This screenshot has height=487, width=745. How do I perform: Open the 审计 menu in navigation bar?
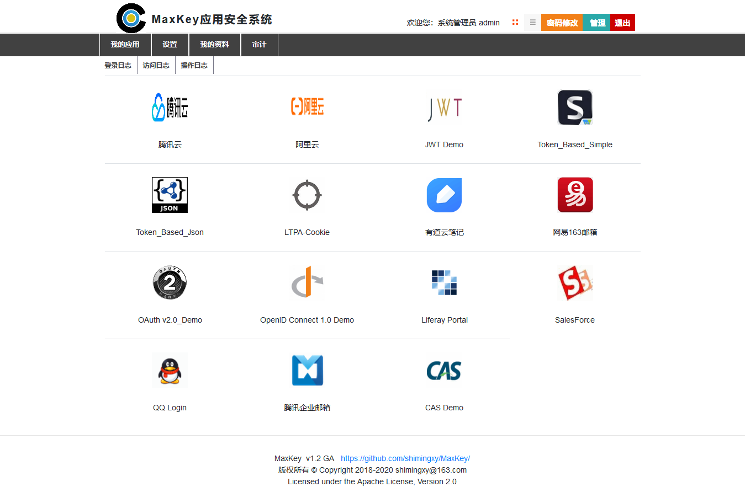tap(259, 45)
